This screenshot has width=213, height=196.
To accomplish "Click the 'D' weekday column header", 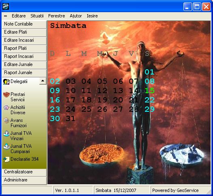I will pos(52,53).
